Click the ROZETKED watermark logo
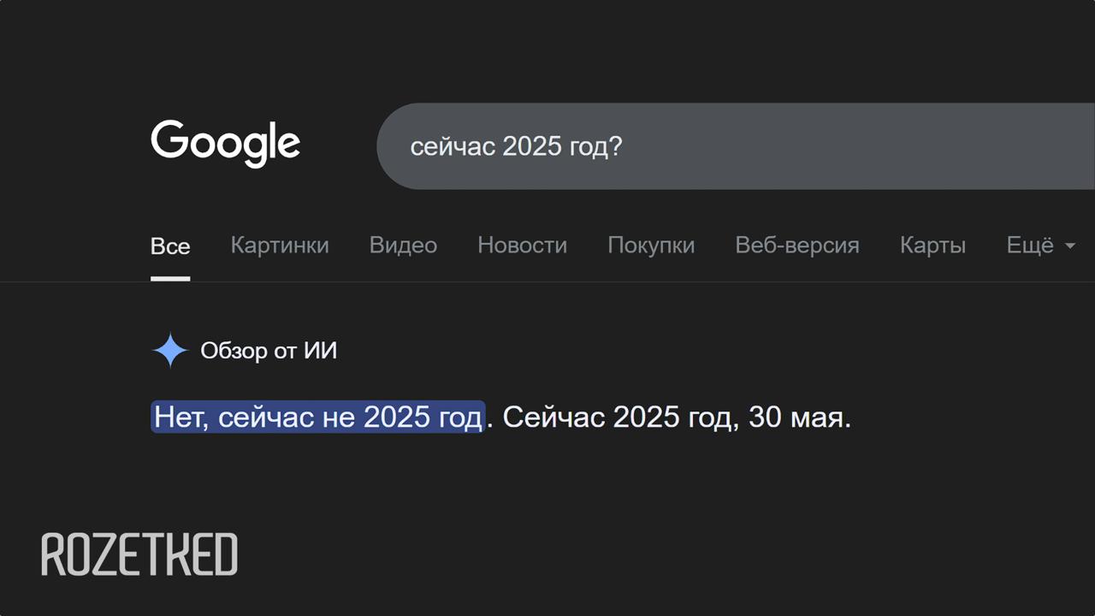This screenshot has height=616, width=1095. coord(139,554)
